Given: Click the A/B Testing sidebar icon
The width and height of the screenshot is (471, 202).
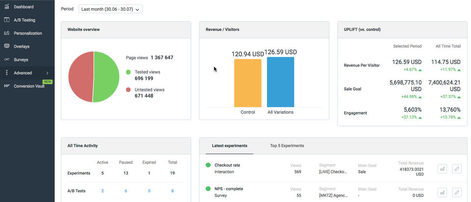Looking at the screenshot, I should 7,20.
